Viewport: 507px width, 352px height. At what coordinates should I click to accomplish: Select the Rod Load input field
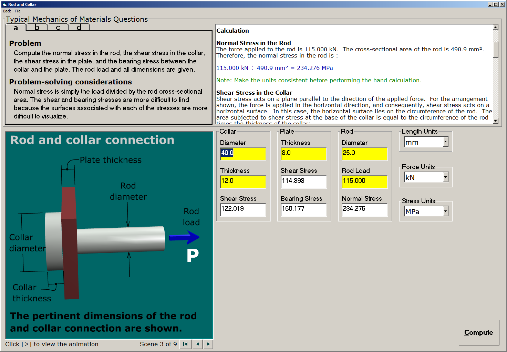pyautogui.click(x=364, y=182)
